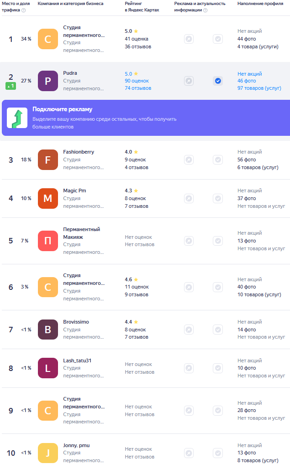Click '6 товаров (услуг)' in Fashionberry row
Image resolution: width=290 pixels, height=474 pixels.
258,167
